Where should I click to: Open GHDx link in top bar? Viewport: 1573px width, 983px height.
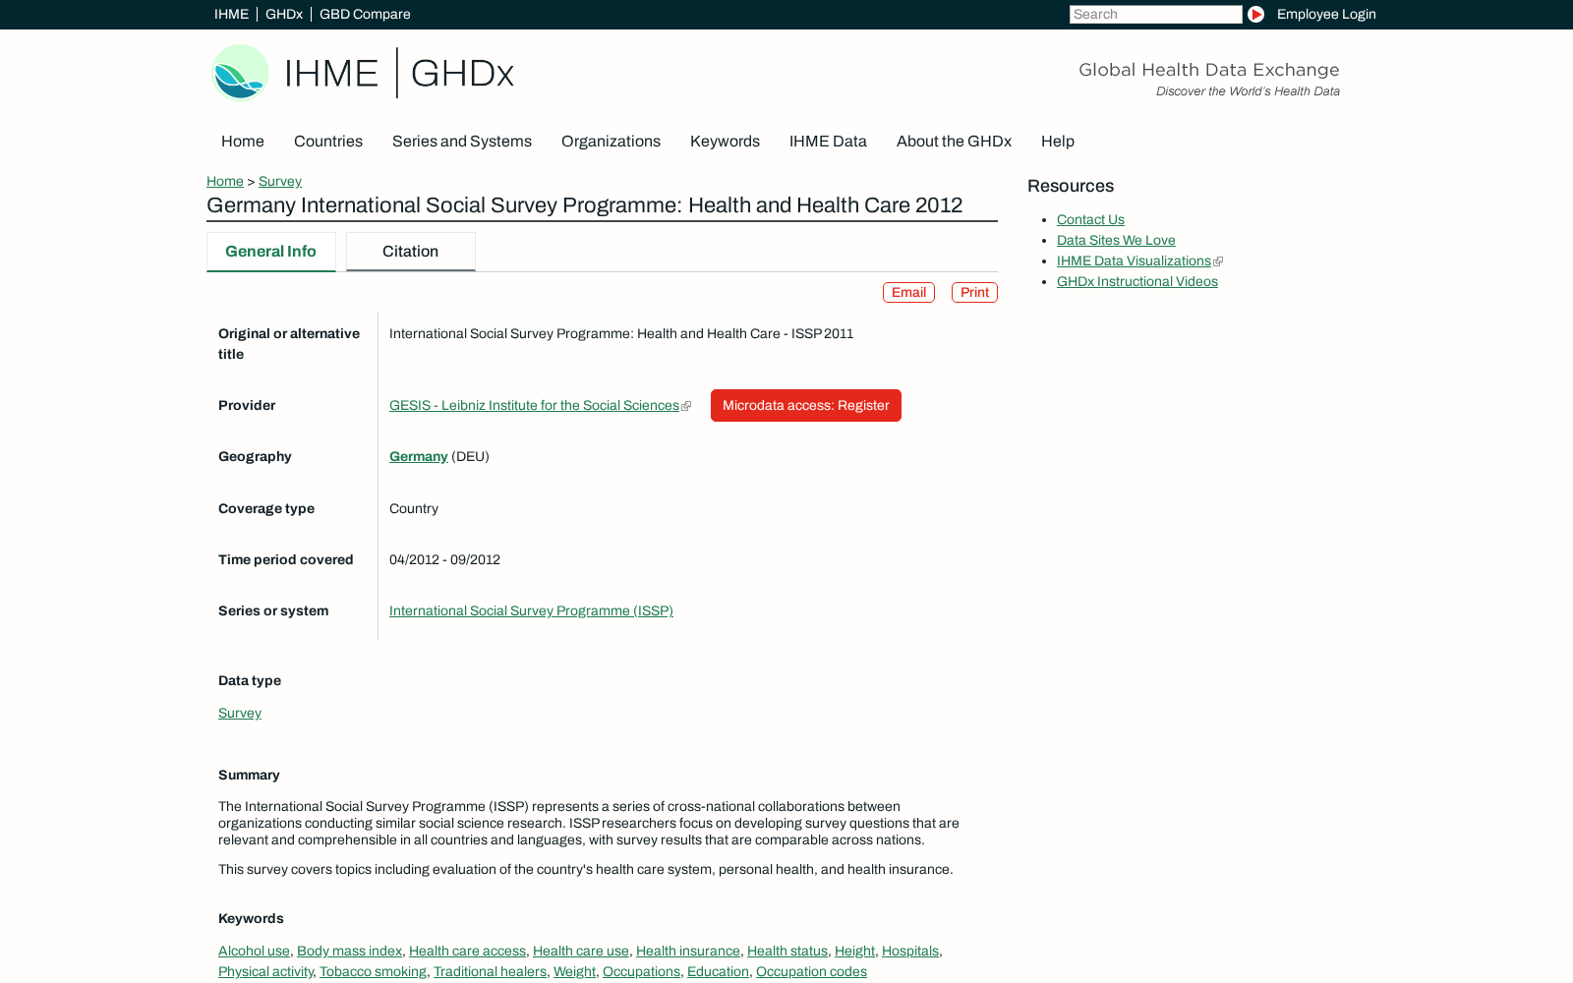coord(284,14)
